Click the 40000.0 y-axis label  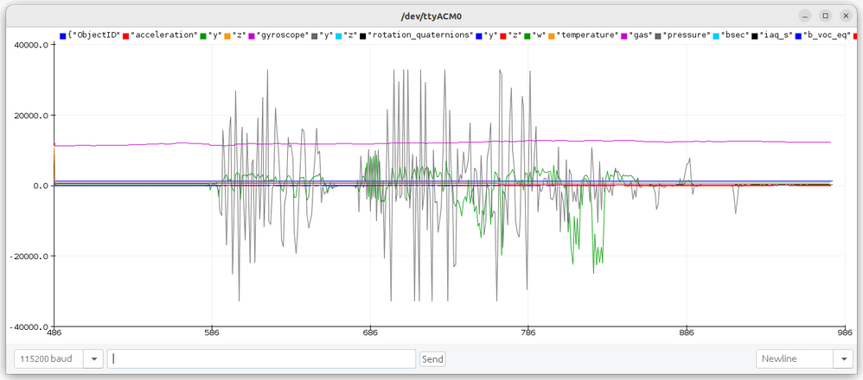click(x=31, y=45)
